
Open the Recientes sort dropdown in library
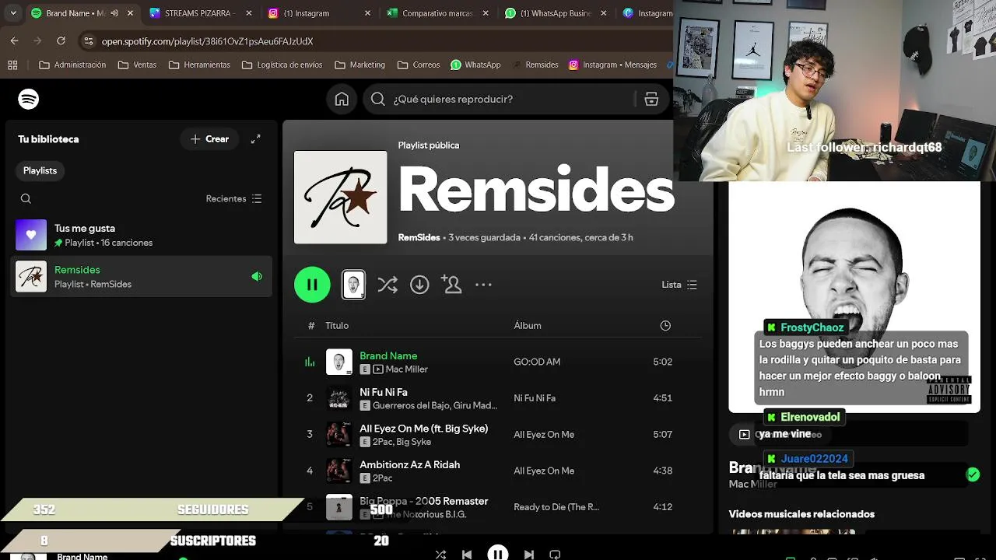point(233,198)
